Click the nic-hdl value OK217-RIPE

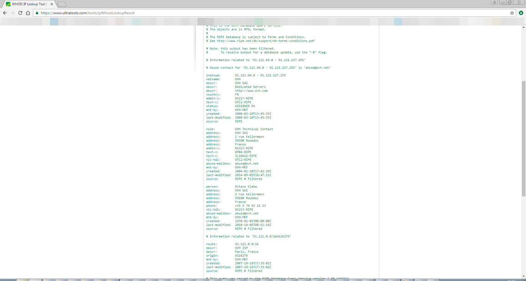click(x=244, y=209)
